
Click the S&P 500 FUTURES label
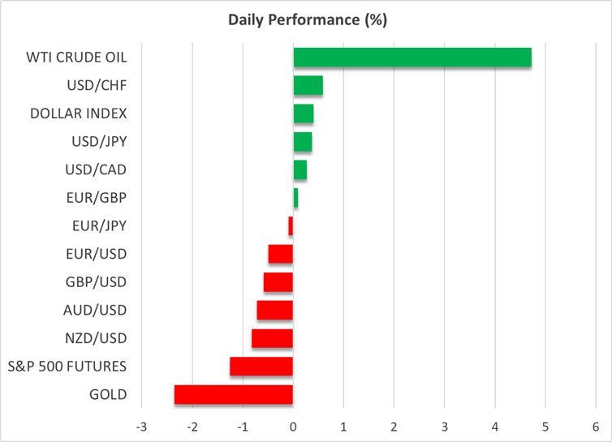pos(67,367)
